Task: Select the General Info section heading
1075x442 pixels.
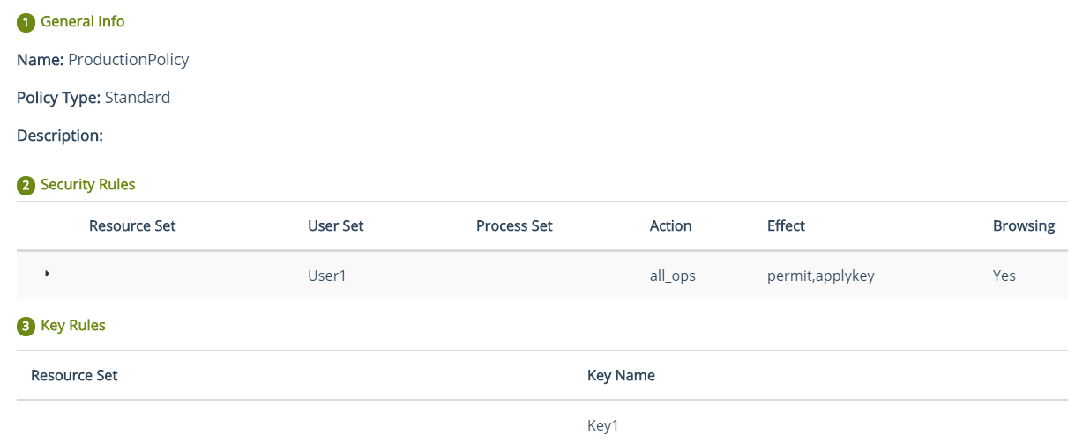Action: [x=83, y=21]
